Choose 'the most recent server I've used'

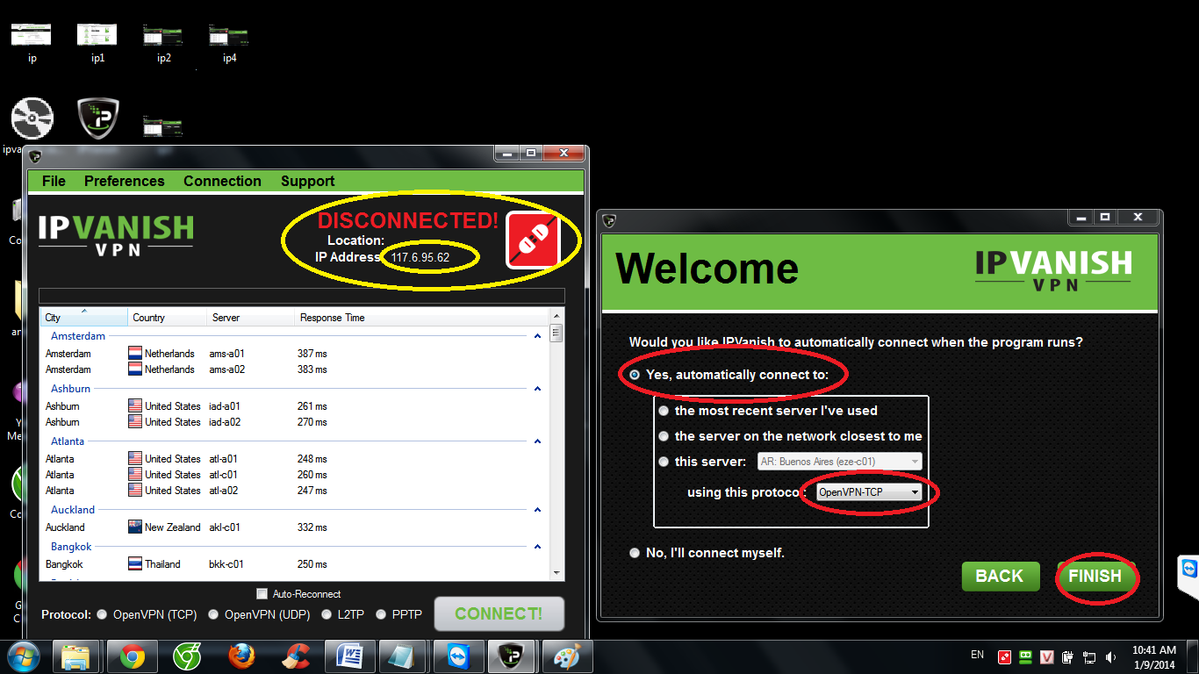(664, 411)
